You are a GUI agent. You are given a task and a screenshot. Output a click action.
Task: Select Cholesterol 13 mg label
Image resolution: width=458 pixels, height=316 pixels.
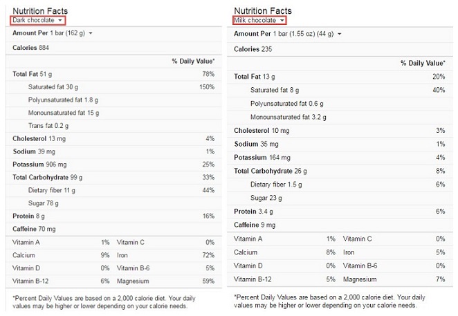37,138
